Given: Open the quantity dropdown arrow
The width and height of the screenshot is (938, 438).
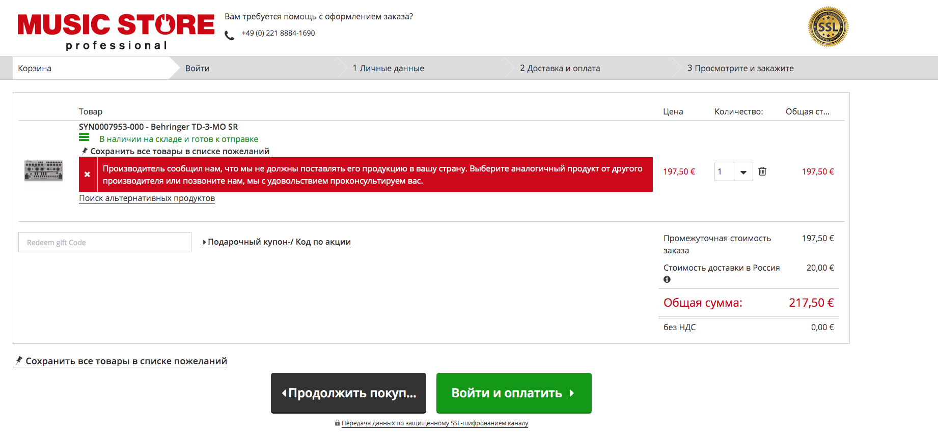Looking at the screenshot, I should tap(743, 171).
